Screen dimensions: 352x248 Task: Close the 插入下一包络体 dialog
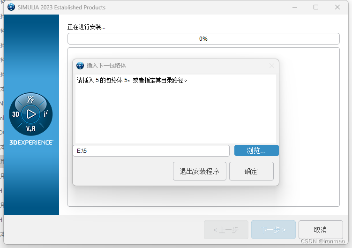tap(272, 66)
